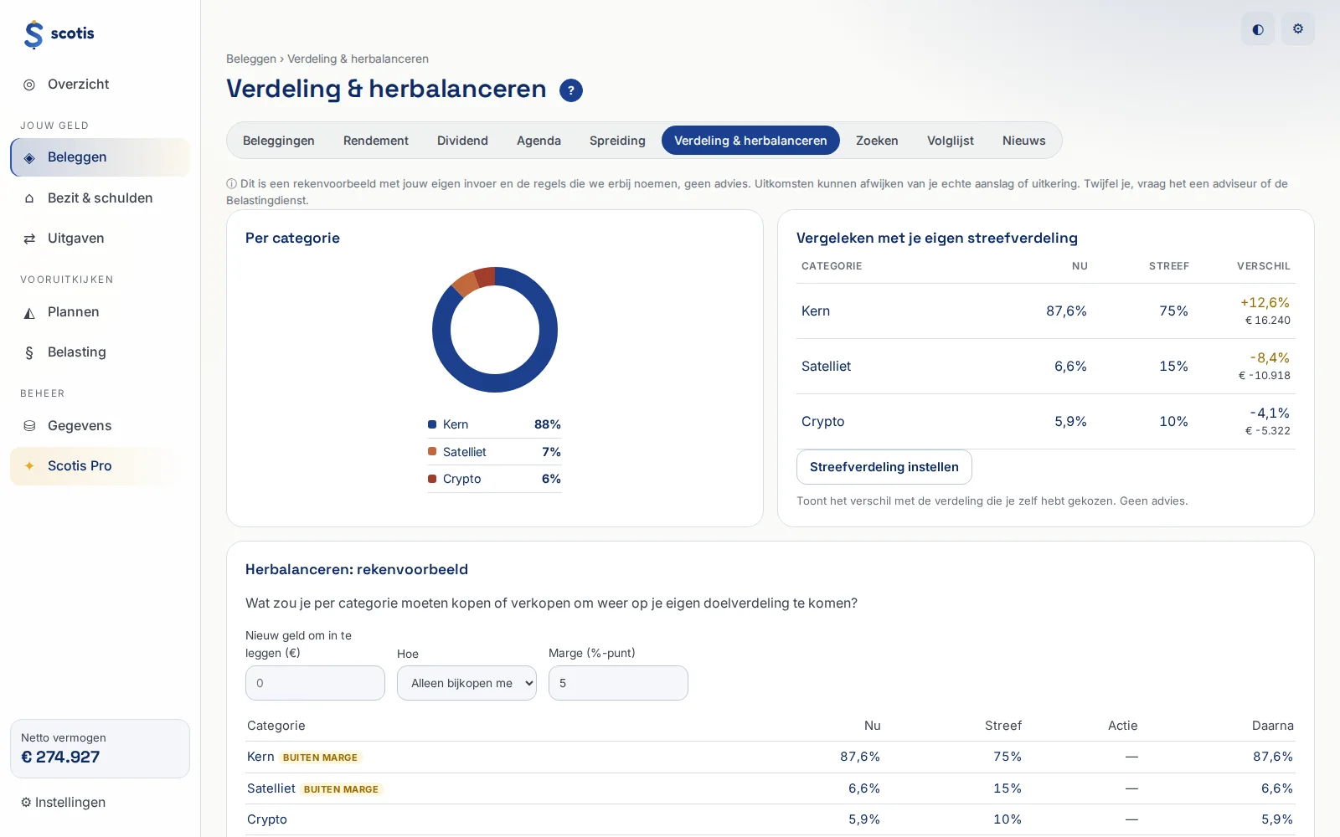Click the Plannen triangle icon
Screen dimensions: 1340x837
pyautogui.click(x=29, y=312)
